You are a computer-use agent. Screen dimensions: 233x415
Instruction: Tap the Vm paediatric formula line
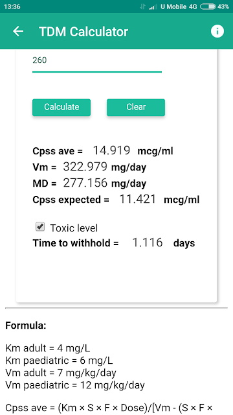click(75, 385)
